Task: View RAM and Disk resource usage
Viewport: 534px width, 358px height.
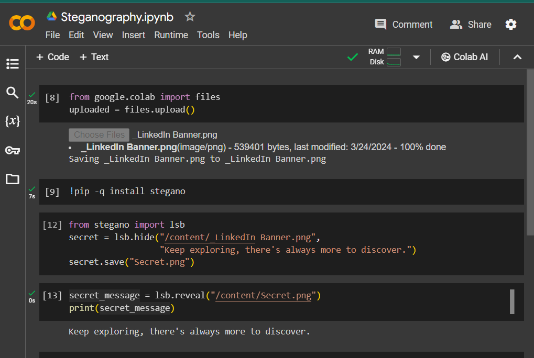Action: pyautogui.click(x=385, y=57)
